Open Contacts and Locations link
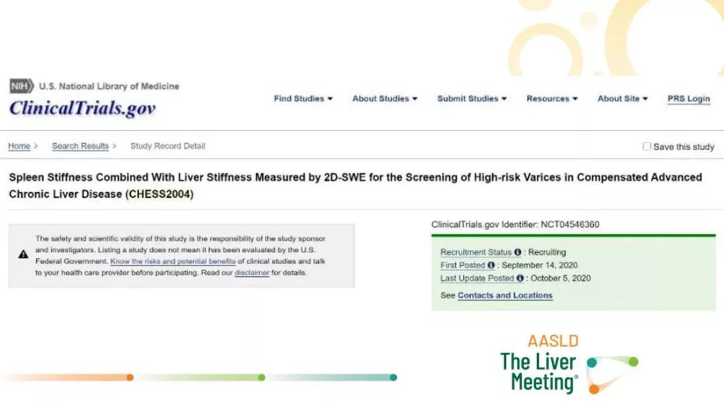This screenshot has height=407, width=724. point(505,295)
